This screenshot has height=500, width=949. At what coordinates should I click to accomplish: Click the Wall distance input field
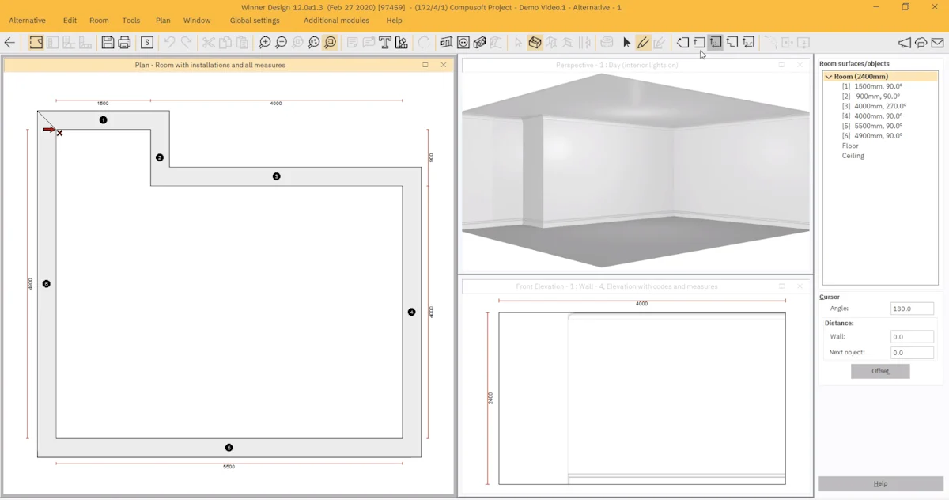912,337
